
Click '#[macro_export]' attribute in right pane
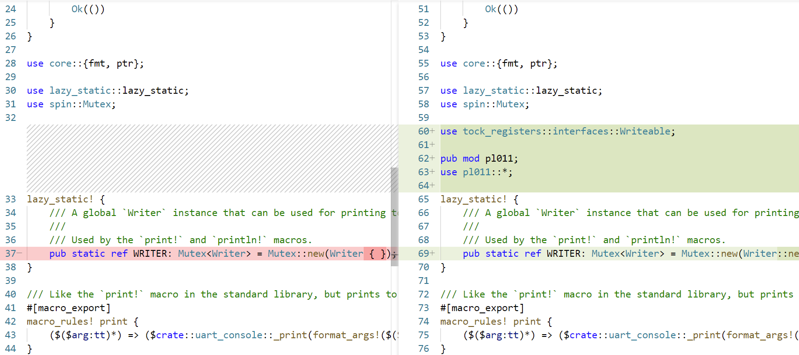(482, 308)
